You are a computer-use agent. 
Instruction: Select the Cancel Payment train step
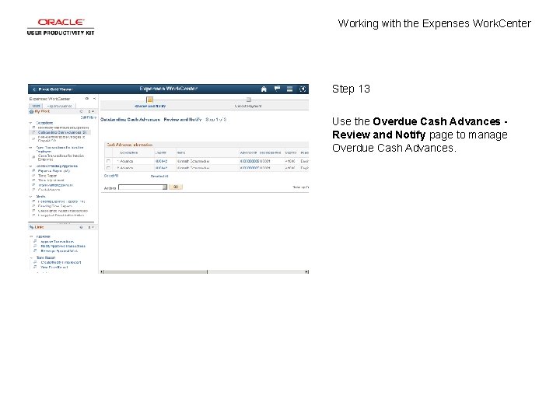[x=248, y=103]
